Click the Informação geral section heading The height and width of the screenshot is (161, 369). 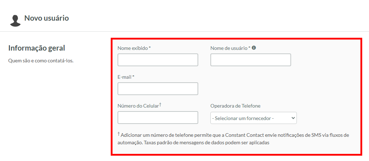(36, 48)
